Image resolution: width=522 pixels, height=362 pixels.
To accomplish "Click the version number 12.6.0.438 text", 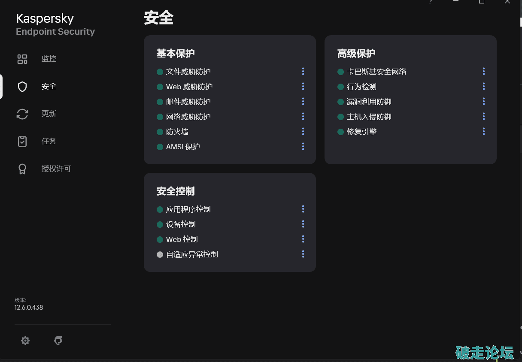I will 29,308.
